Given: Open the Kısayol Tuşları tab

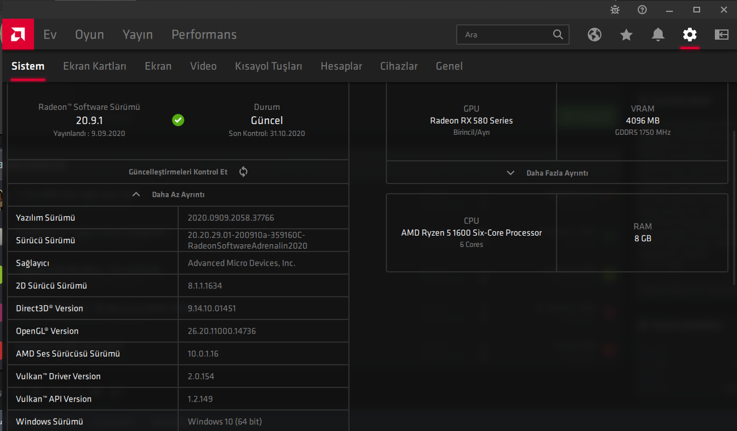Looking at the screenshot, I should pos(268,66).
